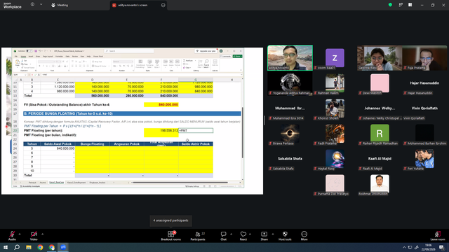This screenshot has height=252, width=449.
Task: Expand reactions arrow next to React
Action: tap(250, 234)
